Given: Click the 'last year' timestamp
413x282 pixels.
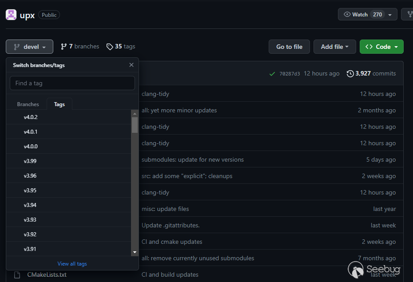Looking at the screenshot, I should coord(385,209).
